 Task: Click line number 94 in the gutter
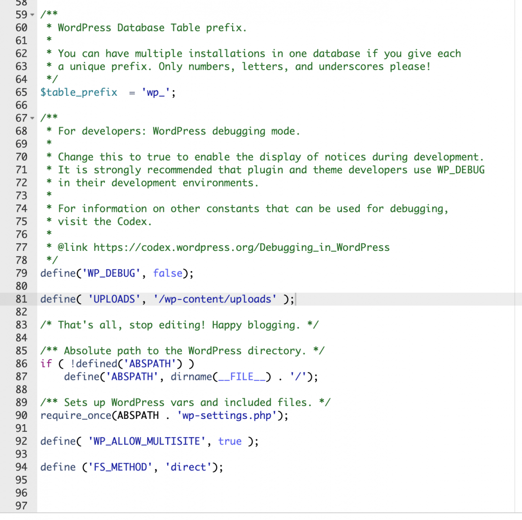coord(21,467)
